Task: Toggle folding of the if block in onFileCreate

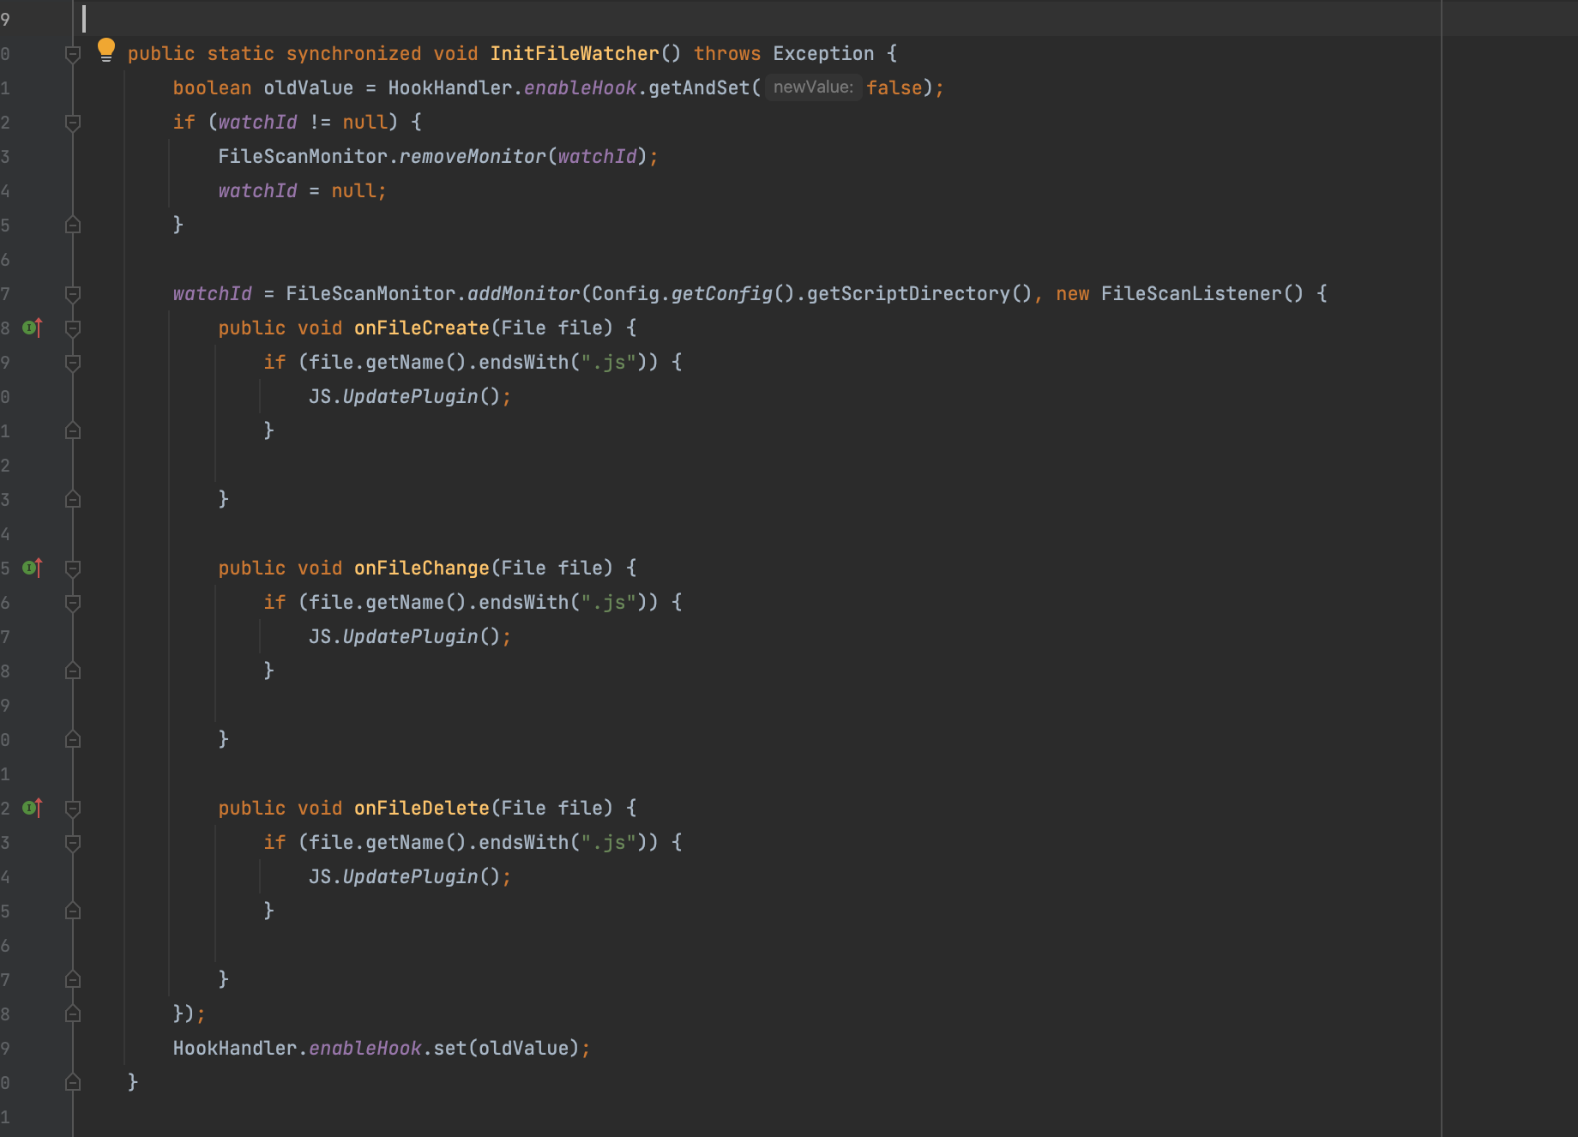Action: [72, 361]
